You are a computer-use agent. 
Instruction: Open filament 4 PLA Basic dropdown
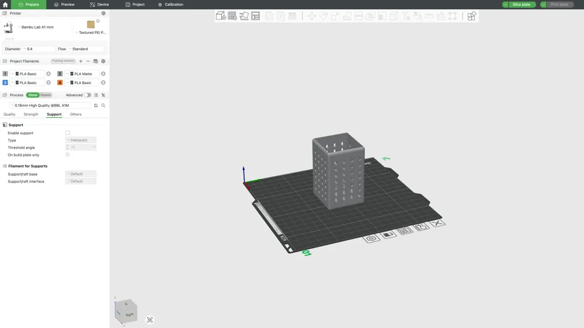point(82,83)
